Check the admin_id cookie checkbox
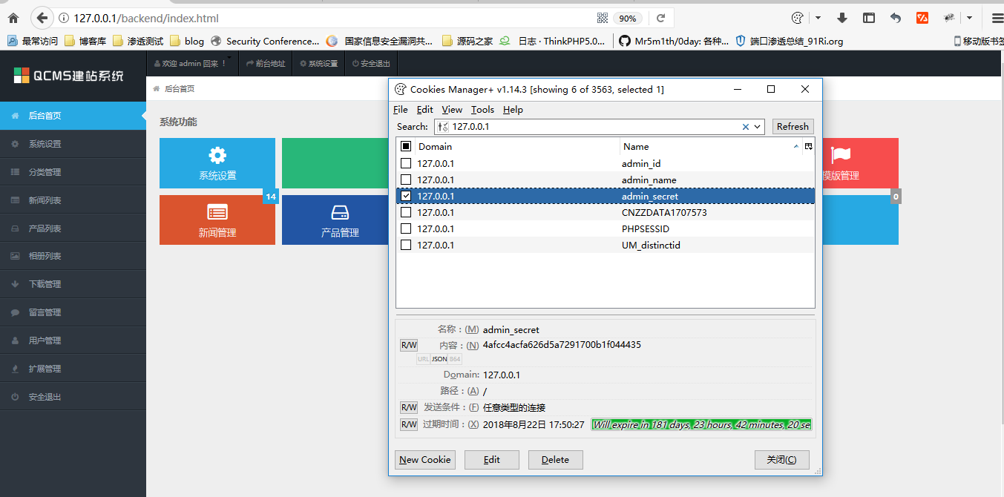Viewport: 1004px width, 497px height. [x=406, y=163]
